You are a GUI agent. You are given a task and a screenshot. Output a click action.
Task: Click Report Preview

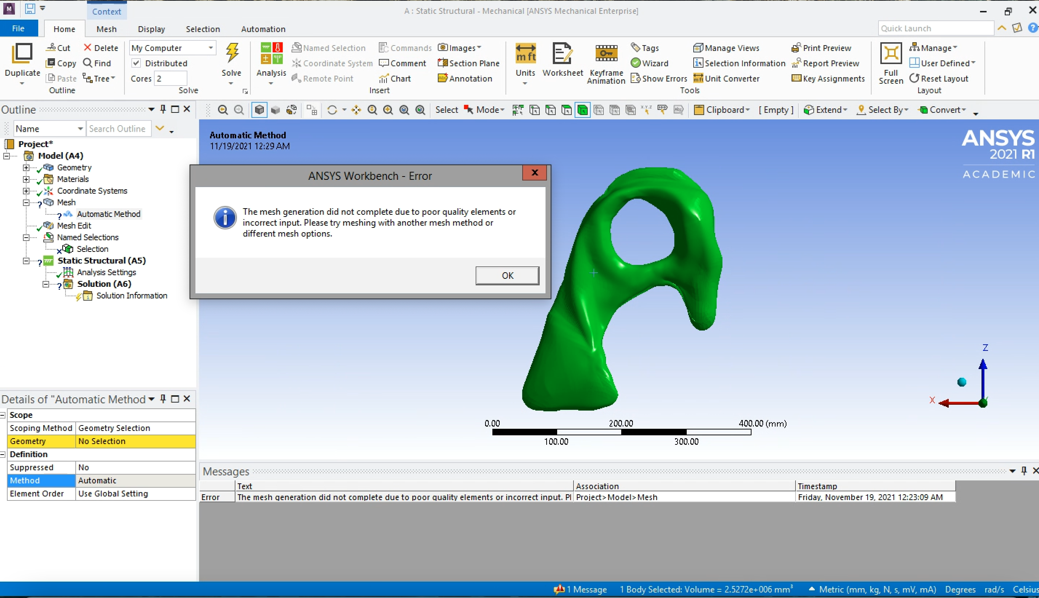(x=825, y=63)
